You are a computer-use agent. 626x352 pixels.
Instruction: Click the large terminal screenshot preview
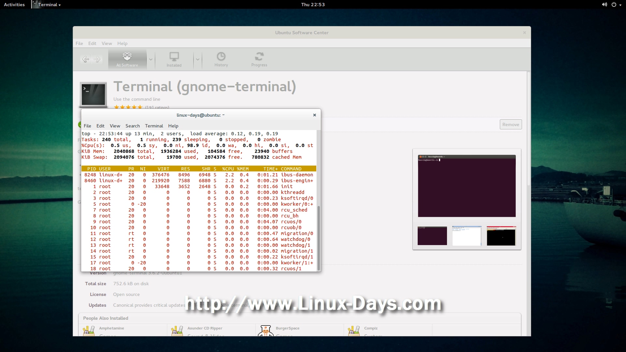467,186
